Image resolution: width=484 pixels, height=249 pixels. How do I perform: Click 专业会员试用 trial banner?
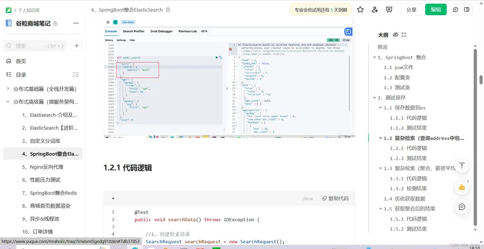pos(321,10)
